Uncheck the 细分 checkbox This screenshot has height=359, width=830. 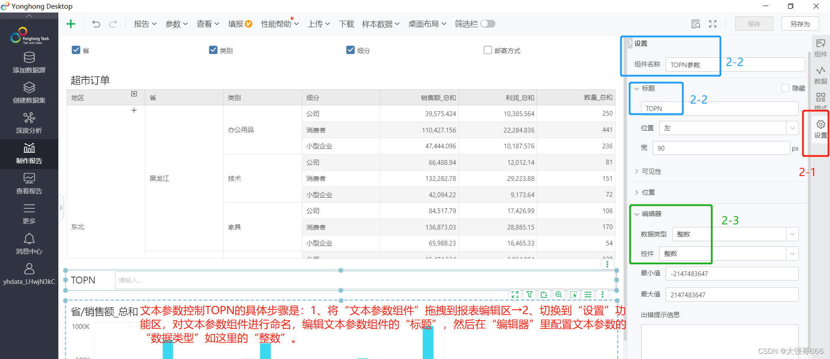(351, 50)
